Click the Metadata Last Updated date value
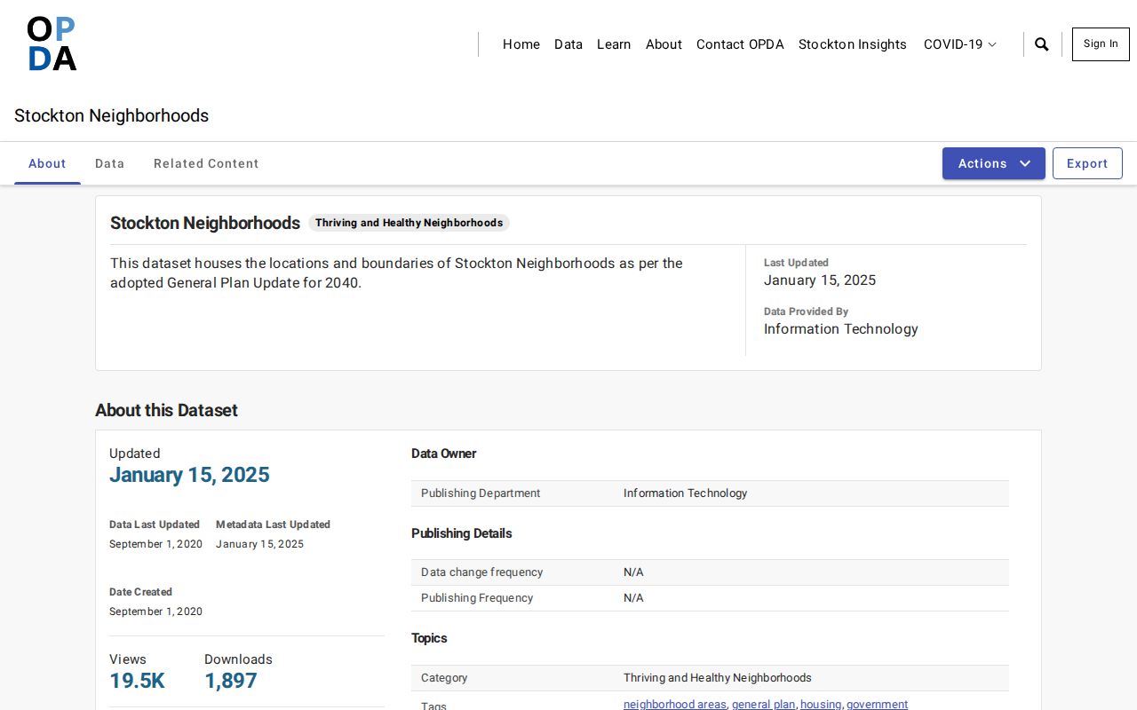The width and height of the screenshot is (1137, 710). 259,544
